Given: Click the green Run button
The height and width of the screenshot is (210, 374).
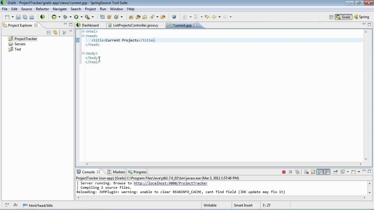Looking at the screenshot, I should [x=76, y=17].
